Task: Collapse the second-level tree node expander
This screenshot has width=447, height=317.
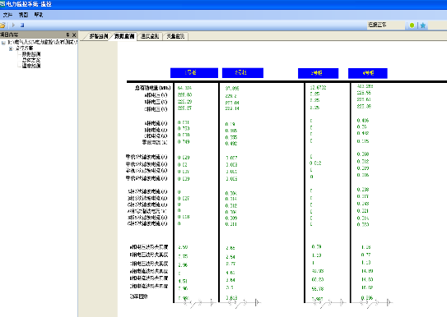Action: point(11,48)
